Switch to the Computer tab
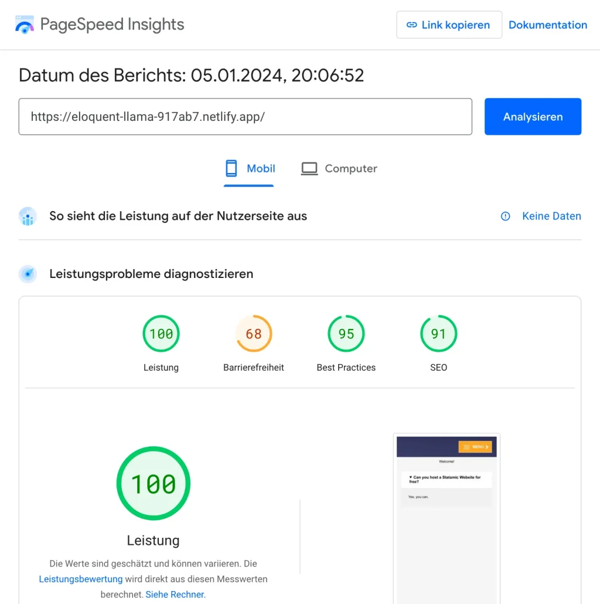Image resolution: width=600 pixels, height=604 pixels. point(339,168)
